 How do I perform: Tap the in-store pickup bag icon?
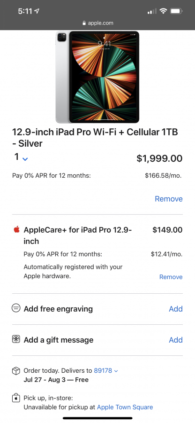[x=16, y=398]
